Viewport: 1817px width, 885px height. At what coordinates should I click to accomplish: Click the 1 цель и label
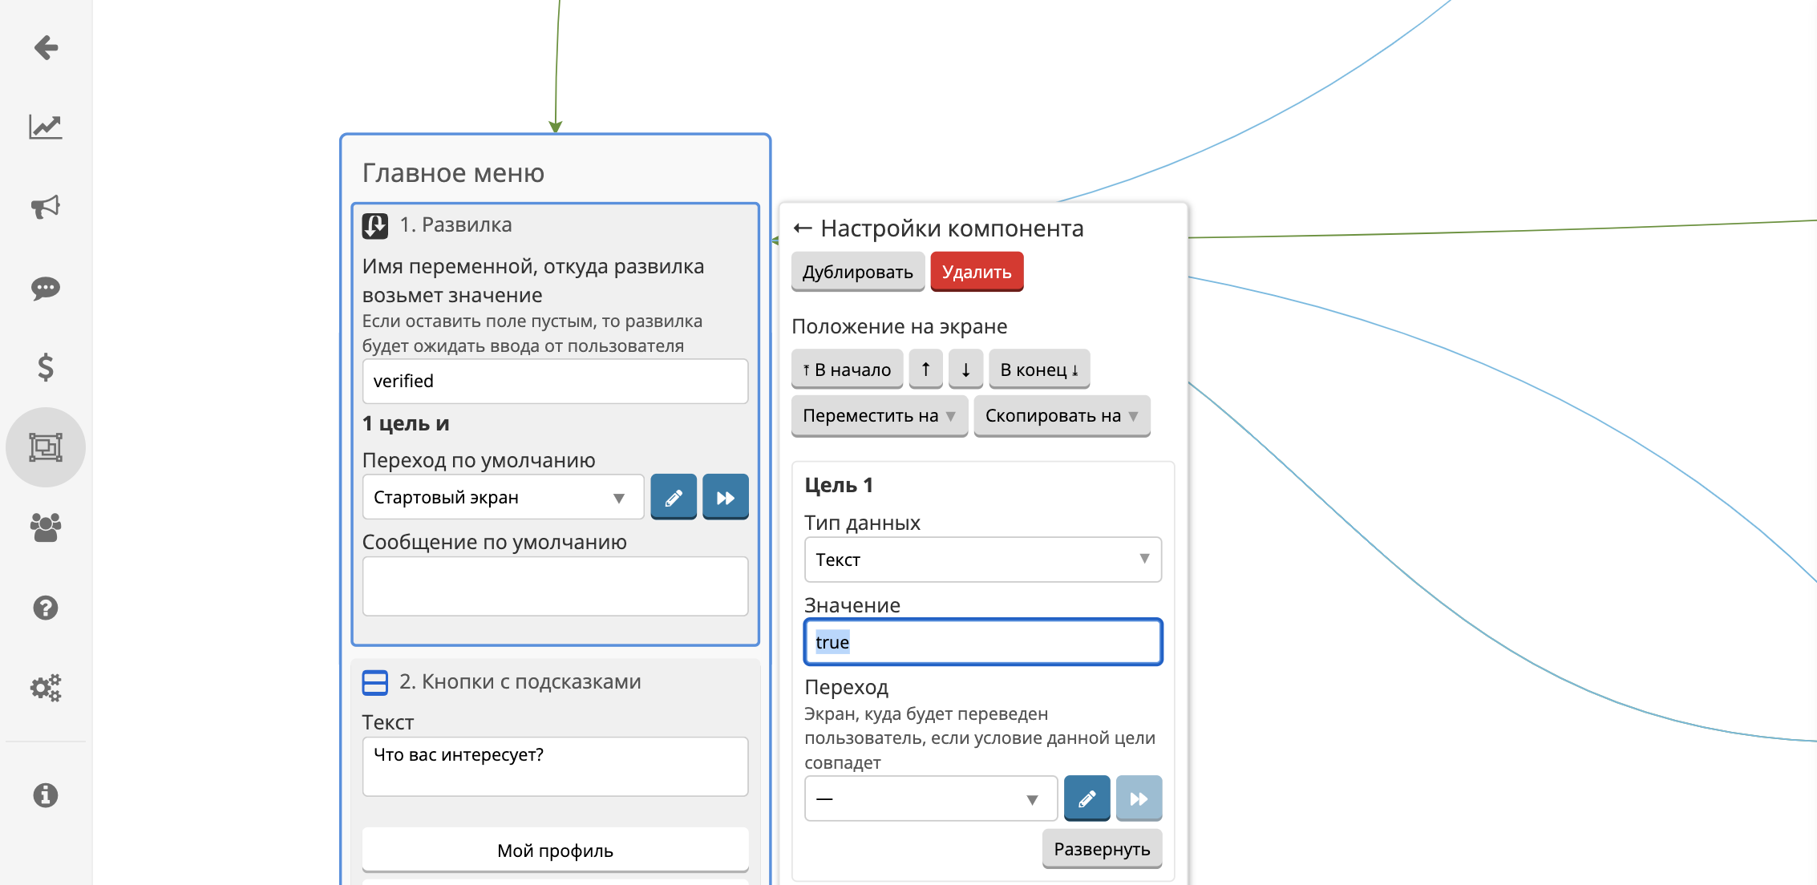tap(406, 423)
